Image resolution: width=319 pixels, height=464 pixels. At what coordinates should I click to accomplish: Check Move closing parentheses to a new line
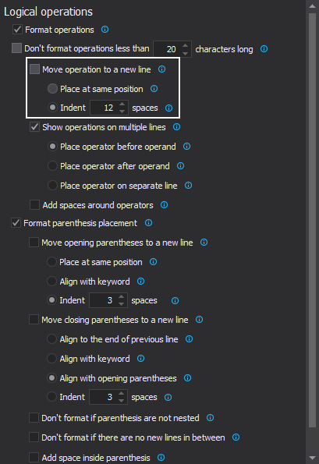click(x=34, y=320)
